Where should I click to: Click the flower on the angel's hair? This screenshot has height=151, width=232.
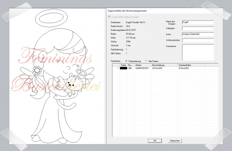(37, 70)
